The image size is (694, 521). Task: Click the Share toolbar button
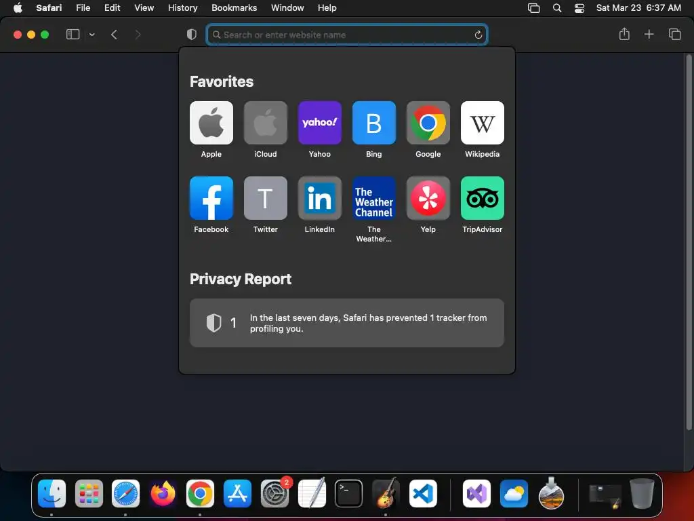(624, 34)
